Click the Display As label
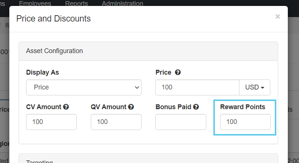This screenshot has height=163, width=299. (x=42, y=72)
